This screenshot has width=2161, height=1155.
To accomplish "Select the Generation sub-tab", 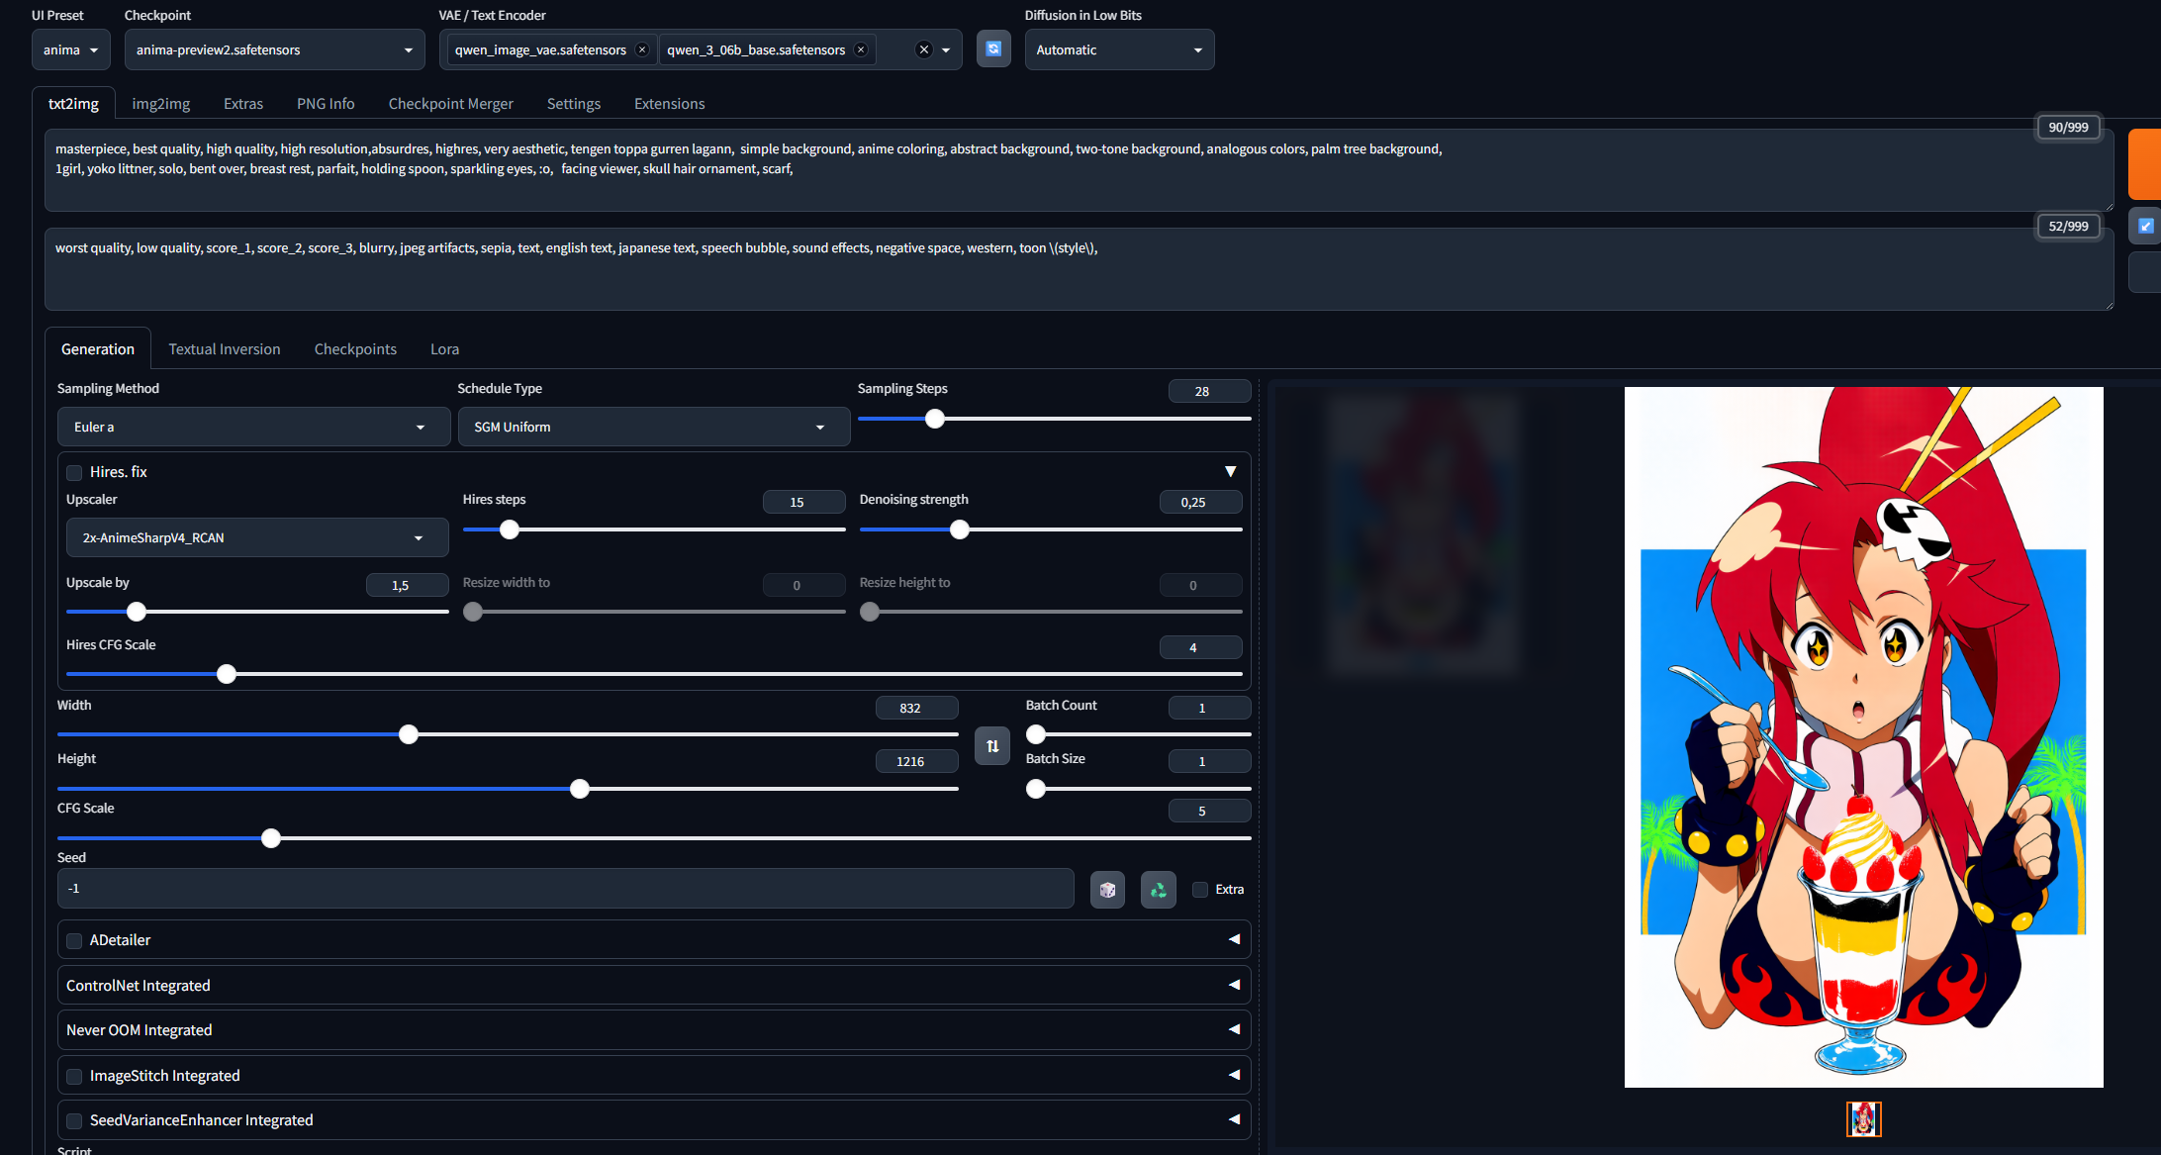I will pos(98,349).
